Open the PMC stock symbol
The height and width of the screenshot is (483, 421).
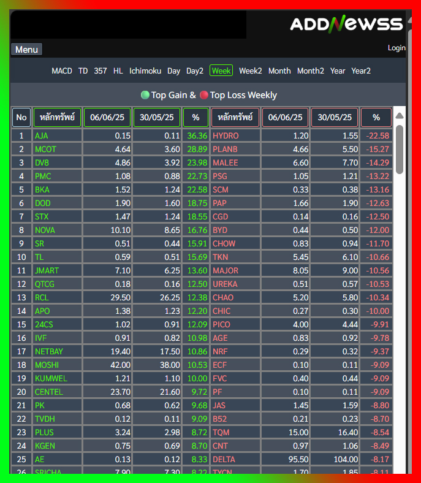coord(43,176)
